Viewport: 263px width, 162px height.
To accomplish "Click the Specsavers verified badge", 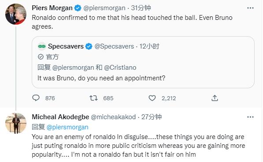I will click(x=89, y=46).
